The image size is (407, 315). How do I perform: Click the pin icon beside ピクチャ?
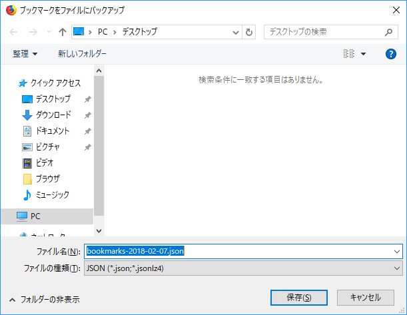88,147
